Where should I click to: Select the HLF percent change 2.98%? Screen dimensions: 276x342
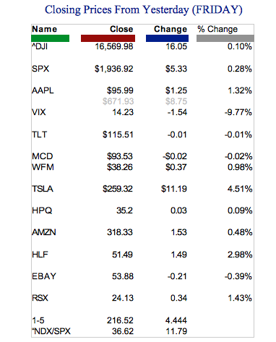click(x=240, y=255)
